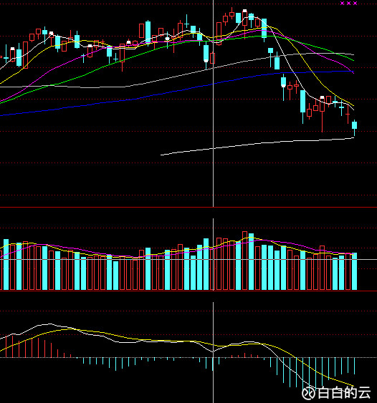Select the peak candlestick with white top marker

(244, 19)
